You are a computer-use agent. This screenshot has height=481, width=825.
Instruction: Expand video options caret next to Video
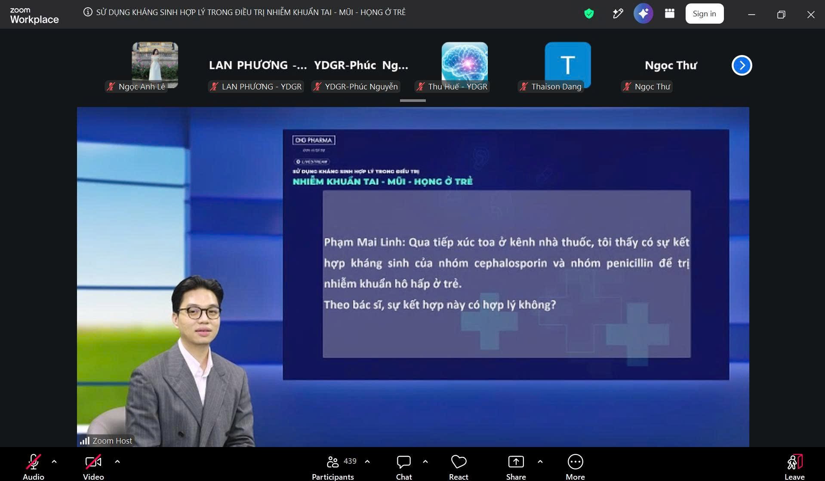coord(117,462)
